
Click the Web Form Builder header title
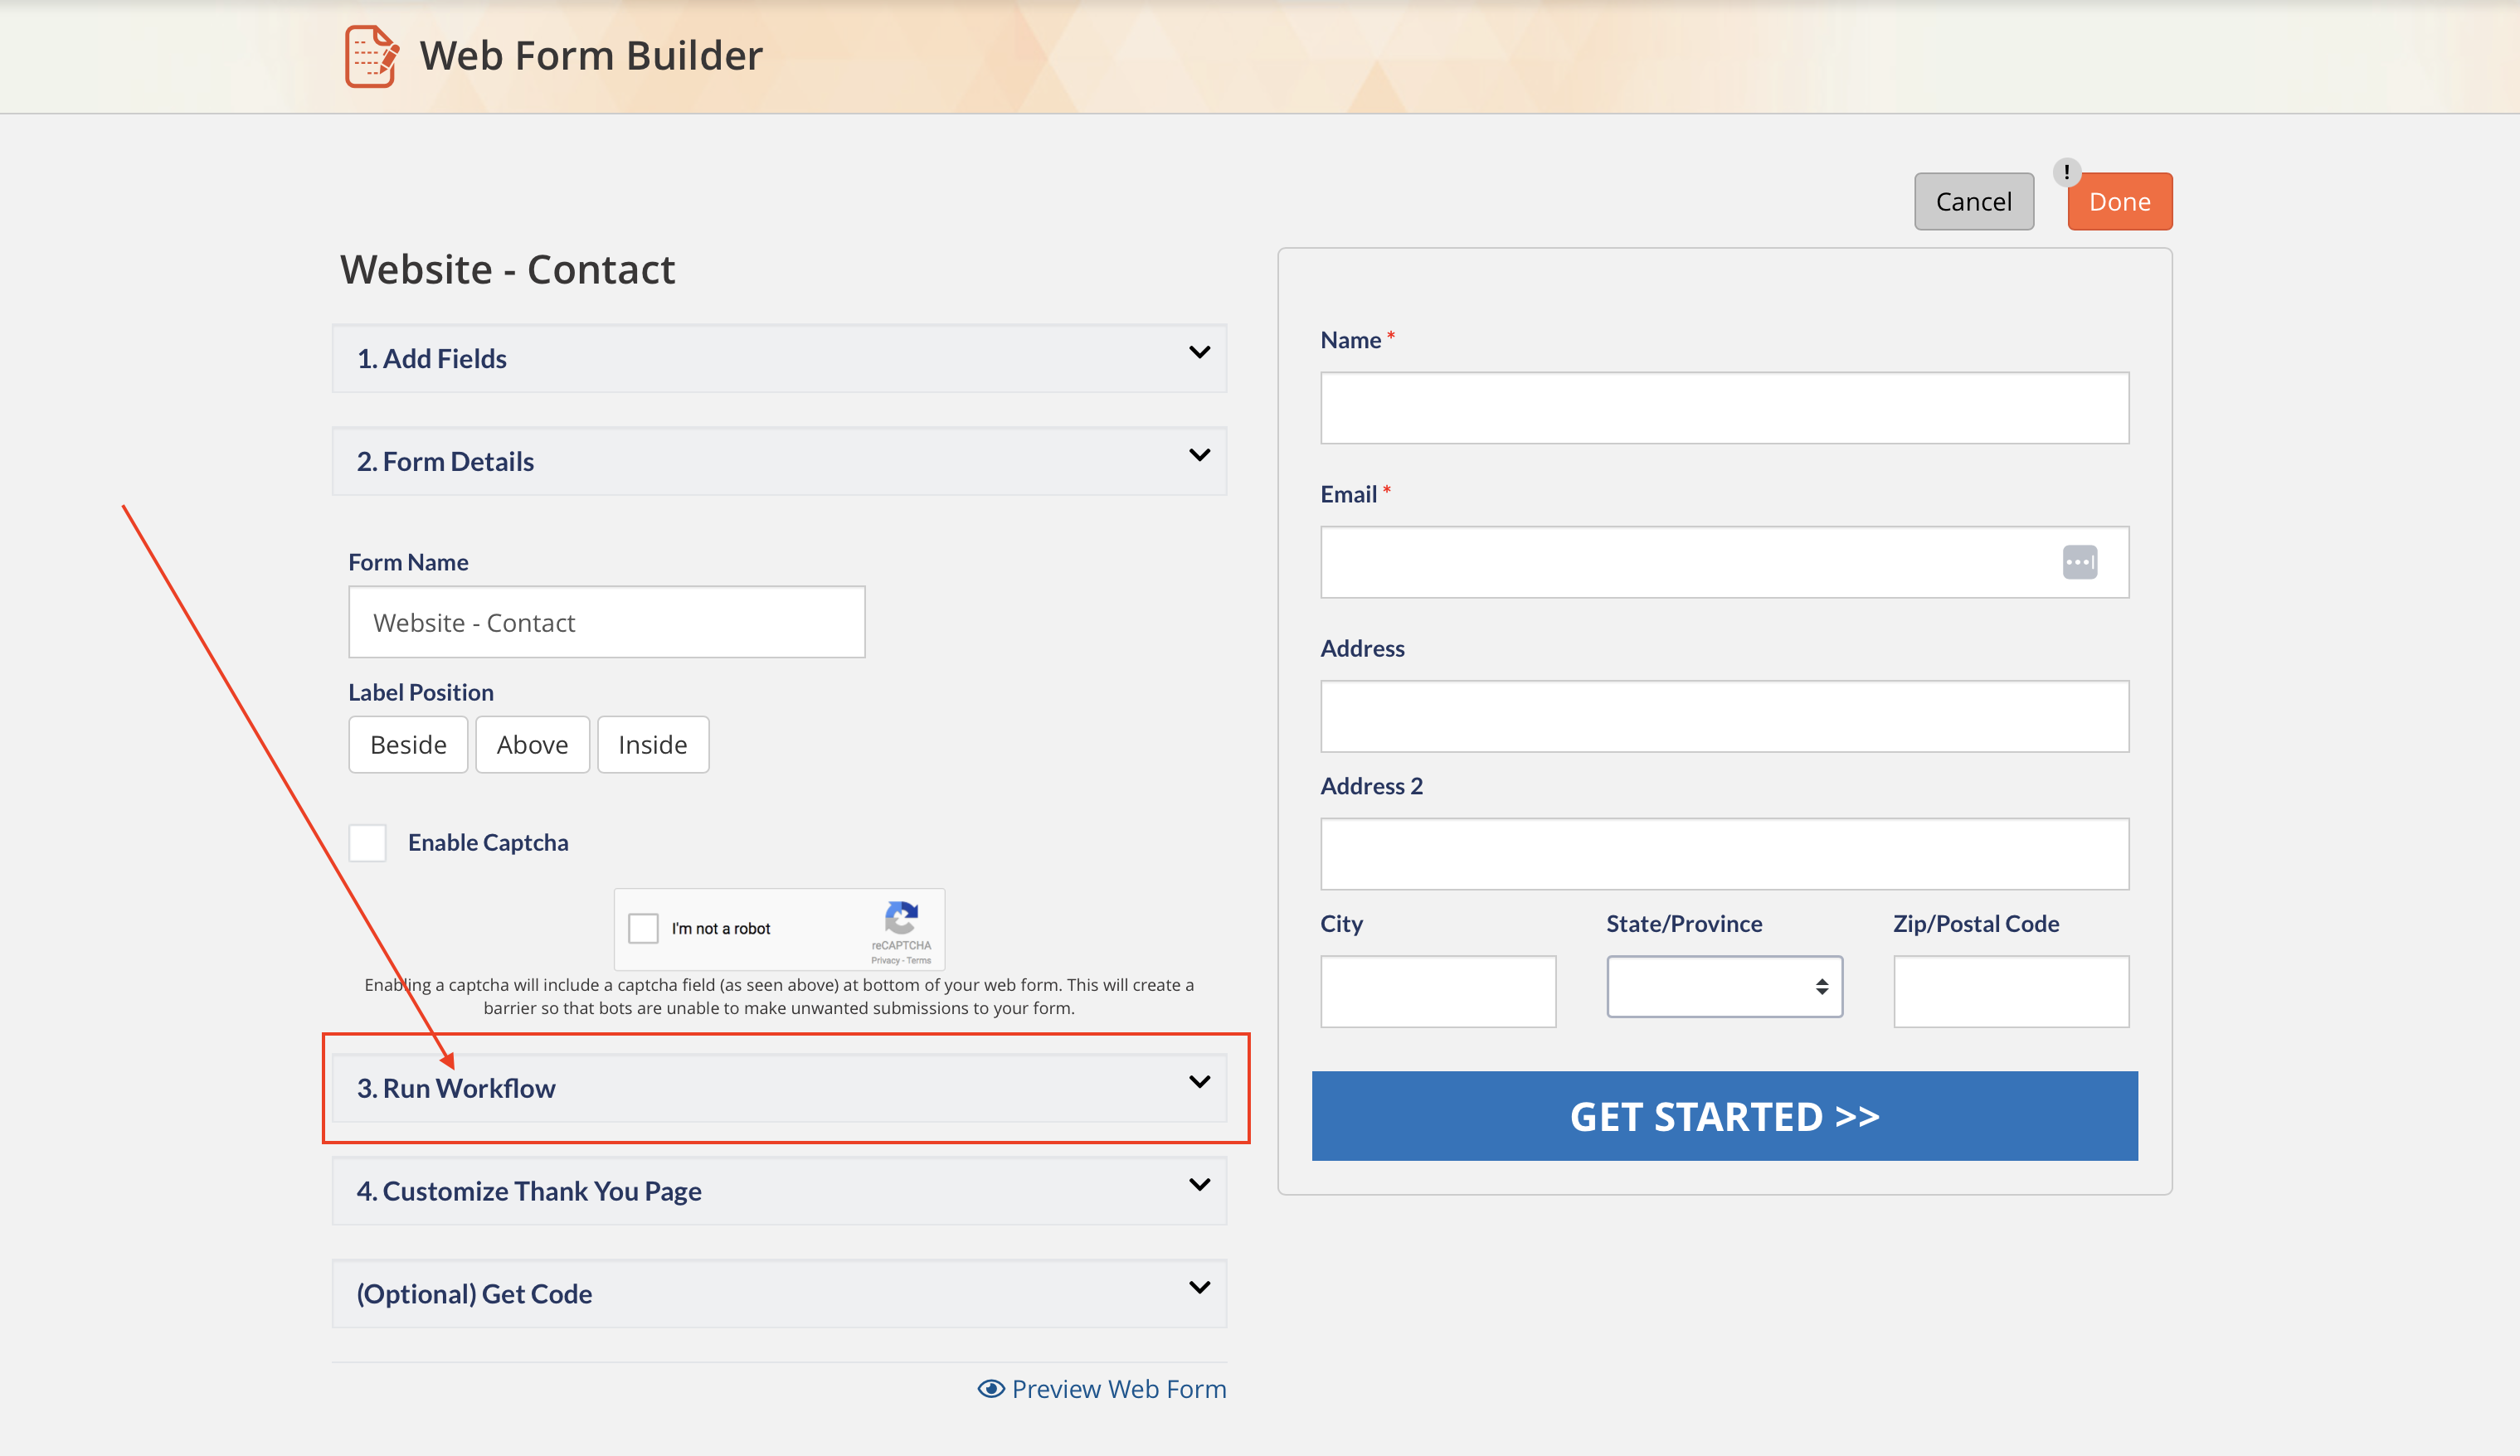coord(591,56)
